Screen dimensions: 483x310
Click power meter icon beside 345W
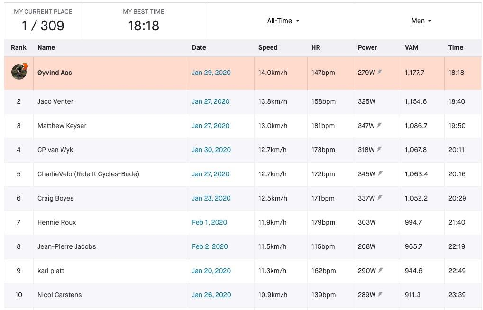[x=380, y=173]
